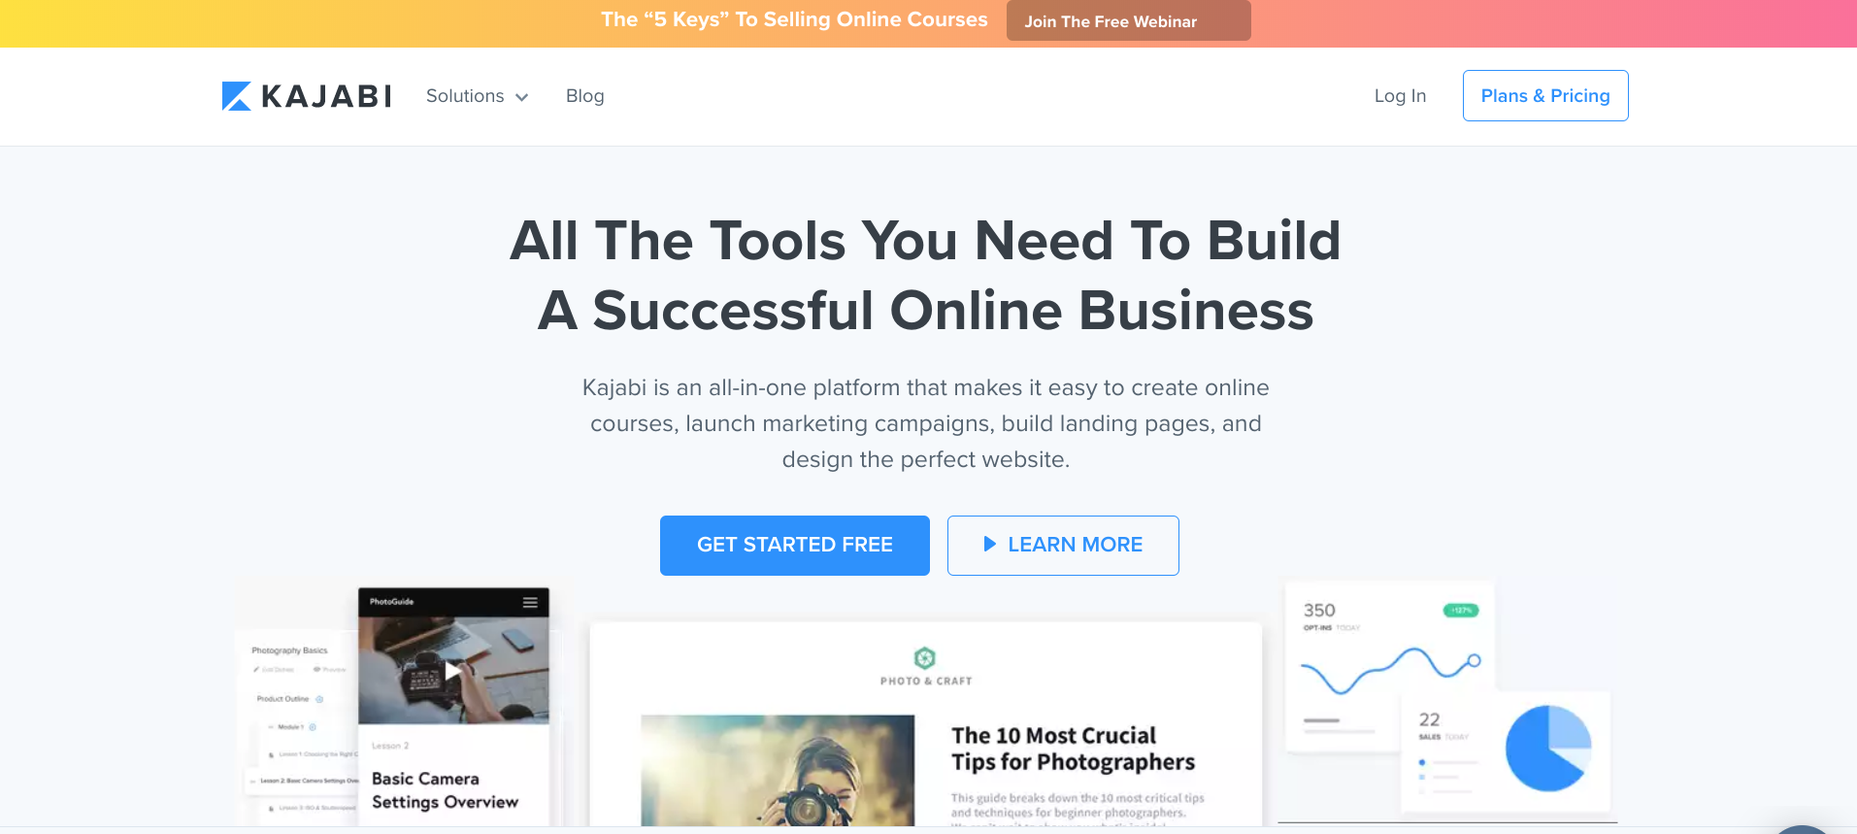
Task: Click the green +127% badge
Action: point(1461,611)
